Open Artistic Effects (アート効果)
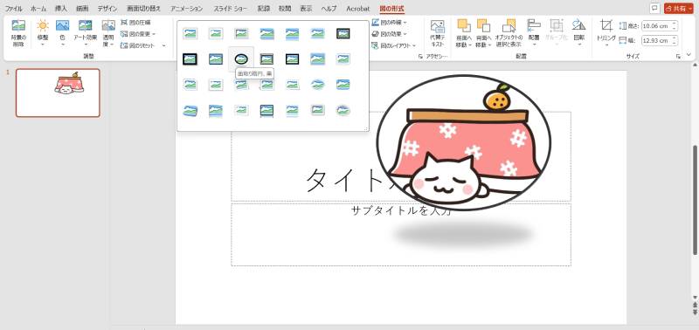 [x=85, y=34]
